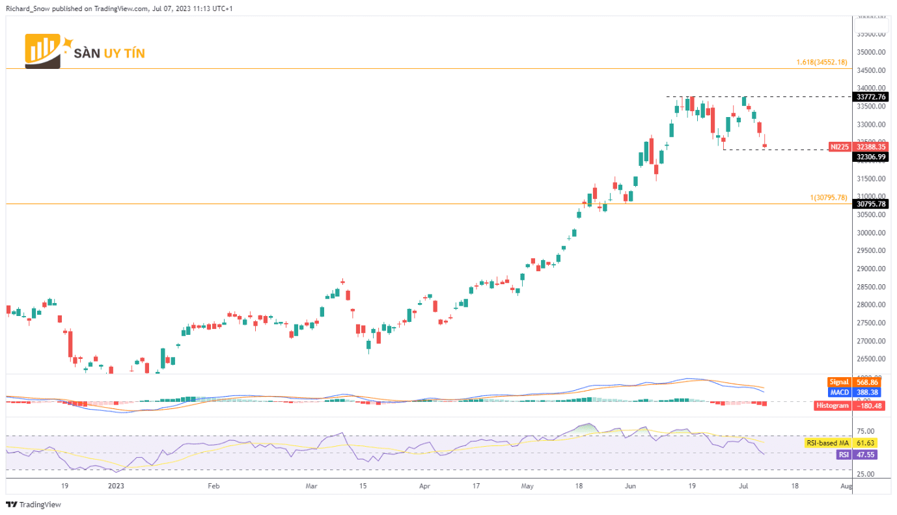
Task: Click the 1(30795.78) Fibonacci label
Action: tap(829, 198)
